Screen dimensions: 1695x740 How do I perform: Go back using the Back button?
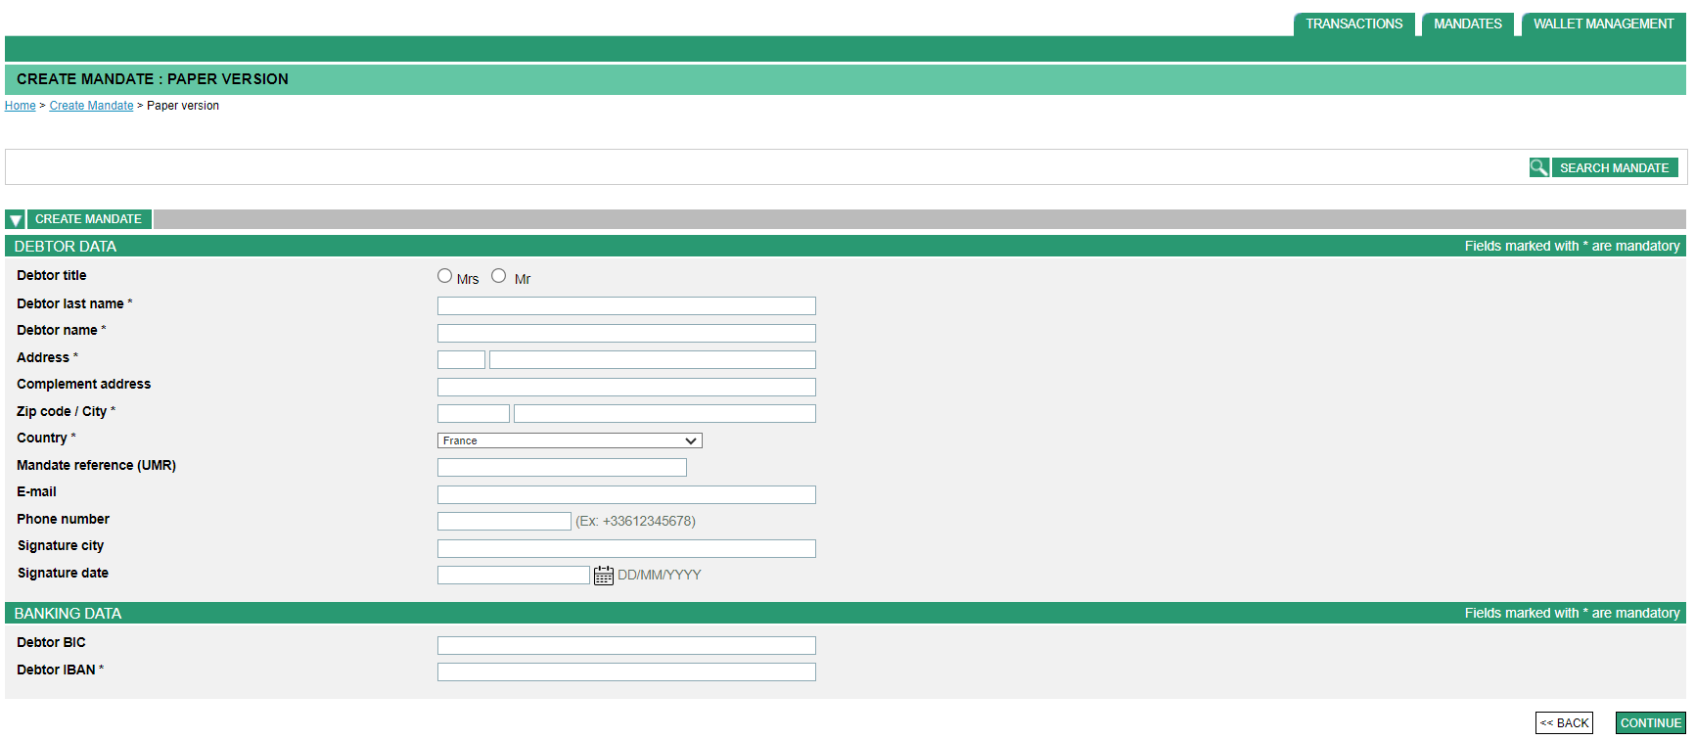pyautogui.click(x=1564, y=723)
